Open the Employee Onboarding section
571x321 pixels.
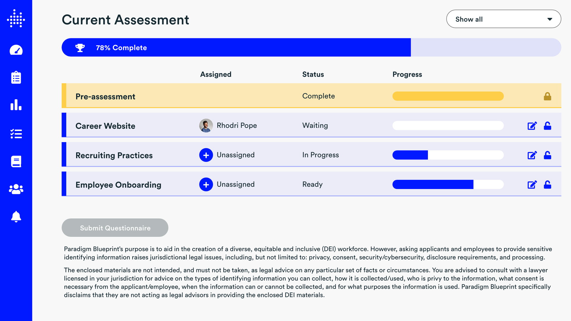[x=118, y=185]
